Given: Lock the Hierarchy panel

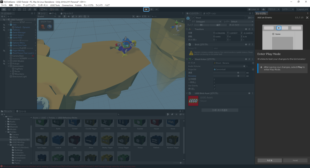Looking at the screenshot, I should (x=32, y=13).
